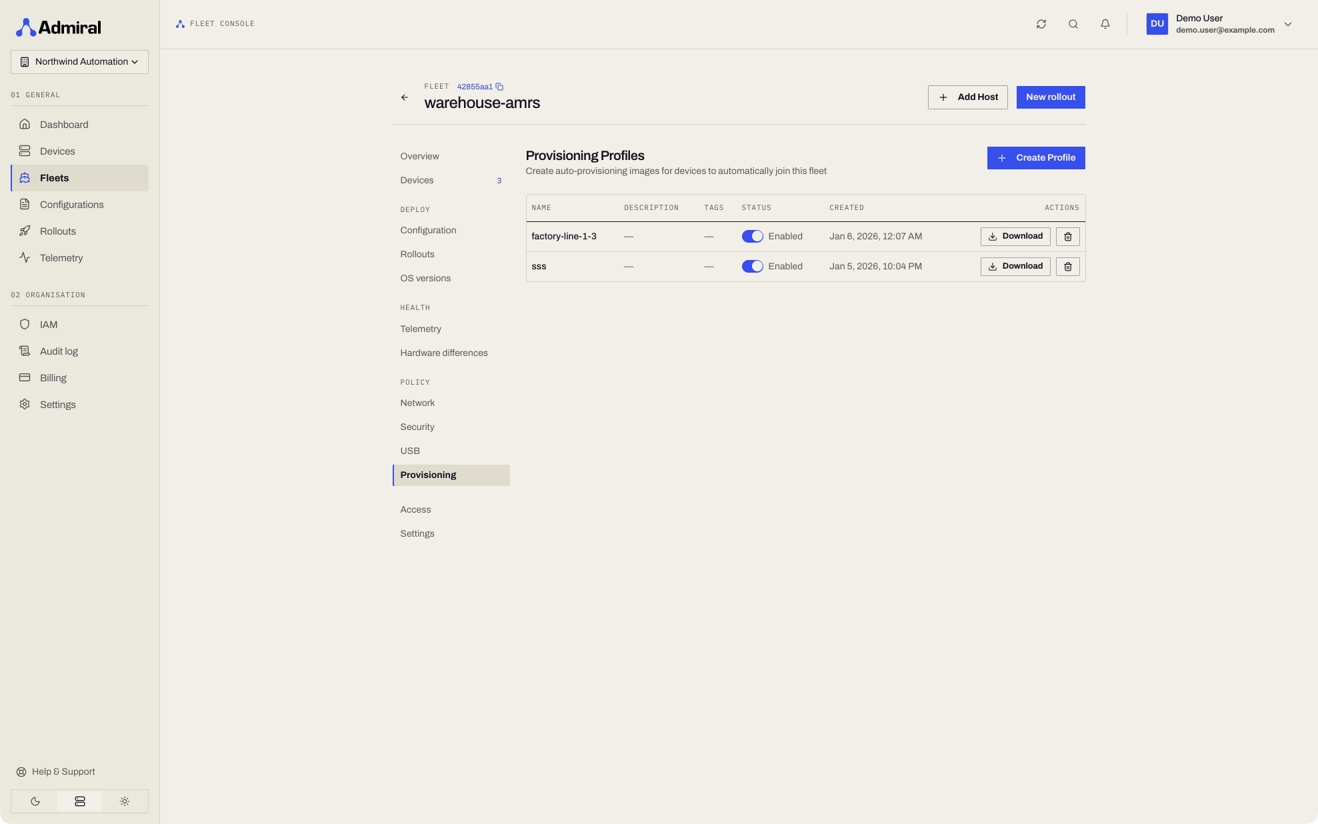Open the fleet Overview tab

click(x=451, y=157)
